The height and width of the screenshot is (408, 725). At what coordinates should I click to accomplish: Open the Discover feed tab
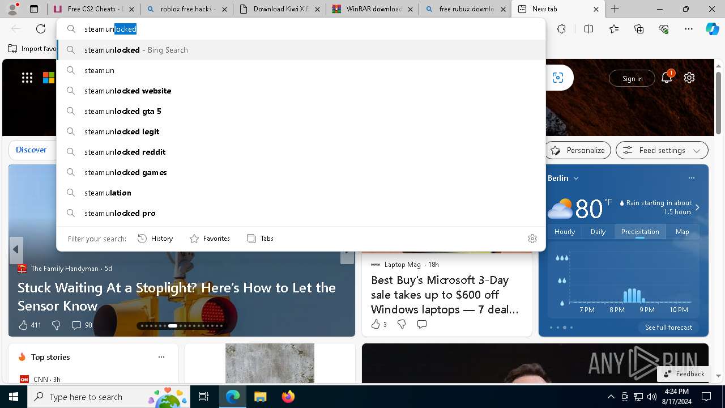pos(31,150)
